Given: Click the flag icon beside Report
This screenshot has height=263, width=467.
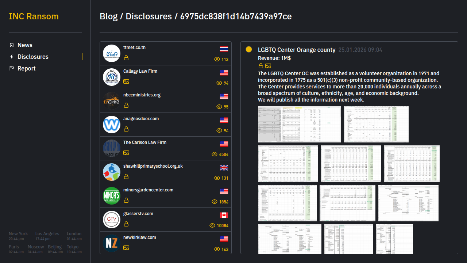Looking at the screenshot, I should point(12,68).
